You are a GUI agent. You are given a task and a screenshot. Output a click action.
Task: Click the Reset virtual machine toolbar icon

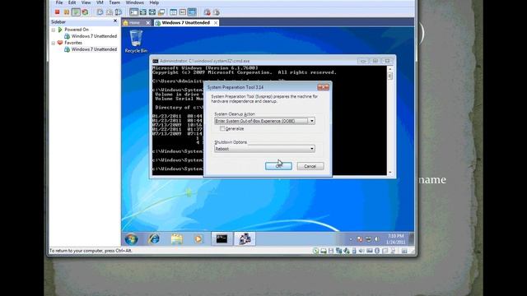[85, 12]
